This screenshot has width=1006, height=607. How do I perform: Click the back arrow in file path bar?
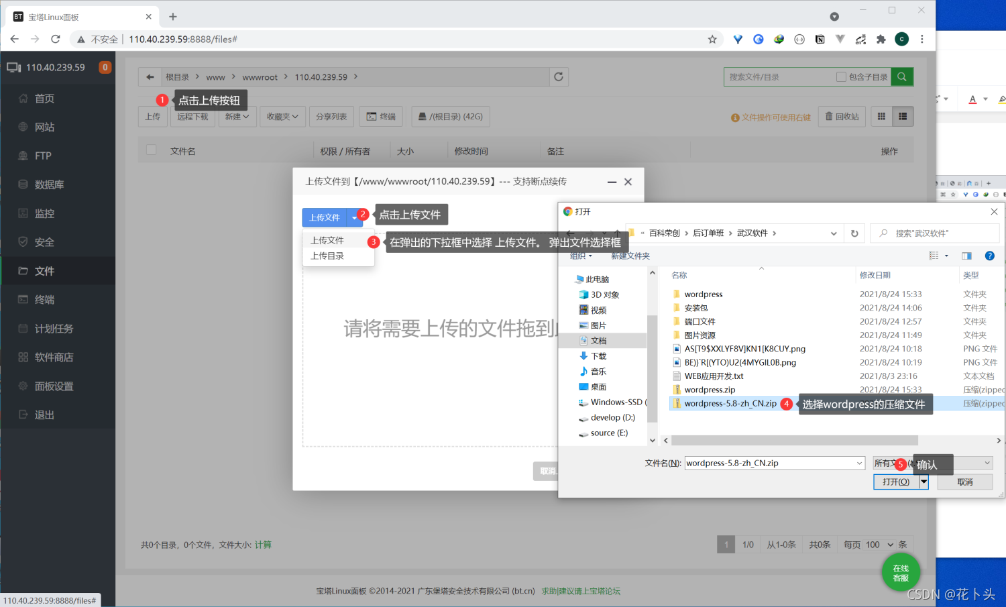(x=150, y=77)
